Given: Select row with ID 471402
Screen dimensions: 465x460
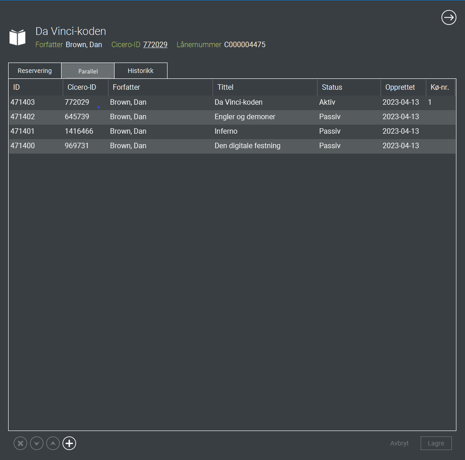Looking at the screenshot, I should click(232, 117).
